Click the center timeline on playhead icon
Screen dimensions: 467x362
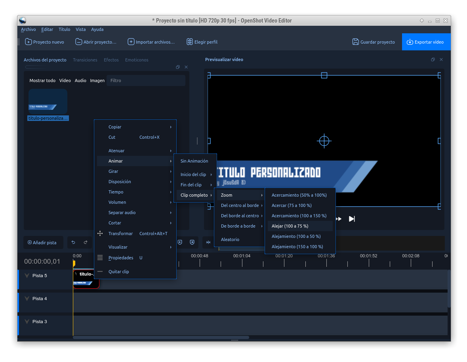(x=208, y=242)
